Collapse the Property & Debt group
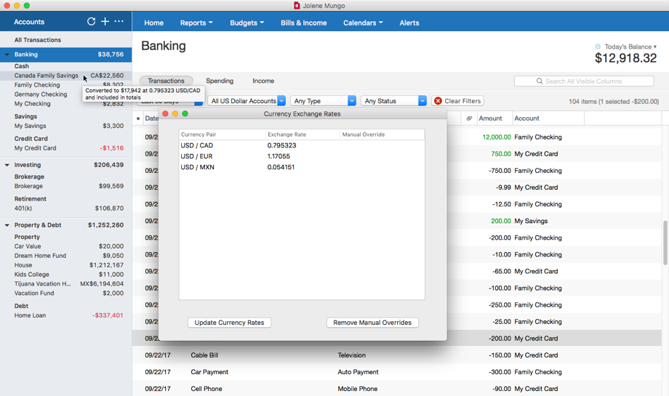Viewport: 669px width, 396px height. (7, 225)
